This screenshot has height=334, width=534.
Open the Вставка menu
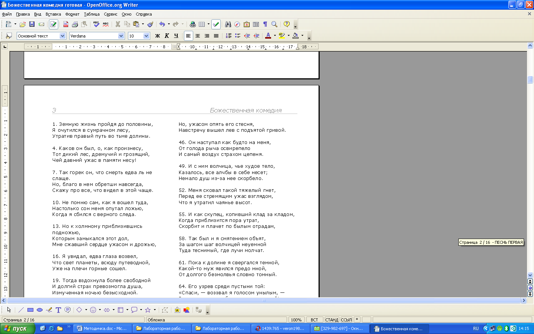(x=53, y=14)
